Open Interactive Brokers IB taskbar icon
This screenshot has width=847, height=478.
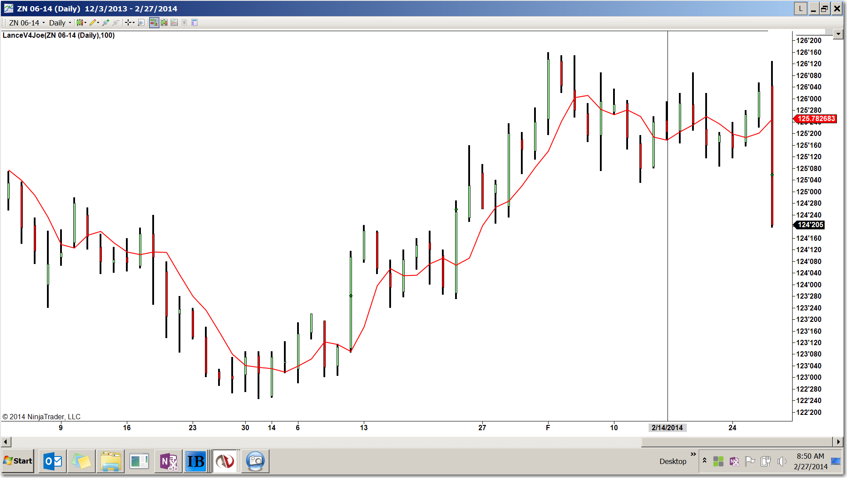pos(195,461)
